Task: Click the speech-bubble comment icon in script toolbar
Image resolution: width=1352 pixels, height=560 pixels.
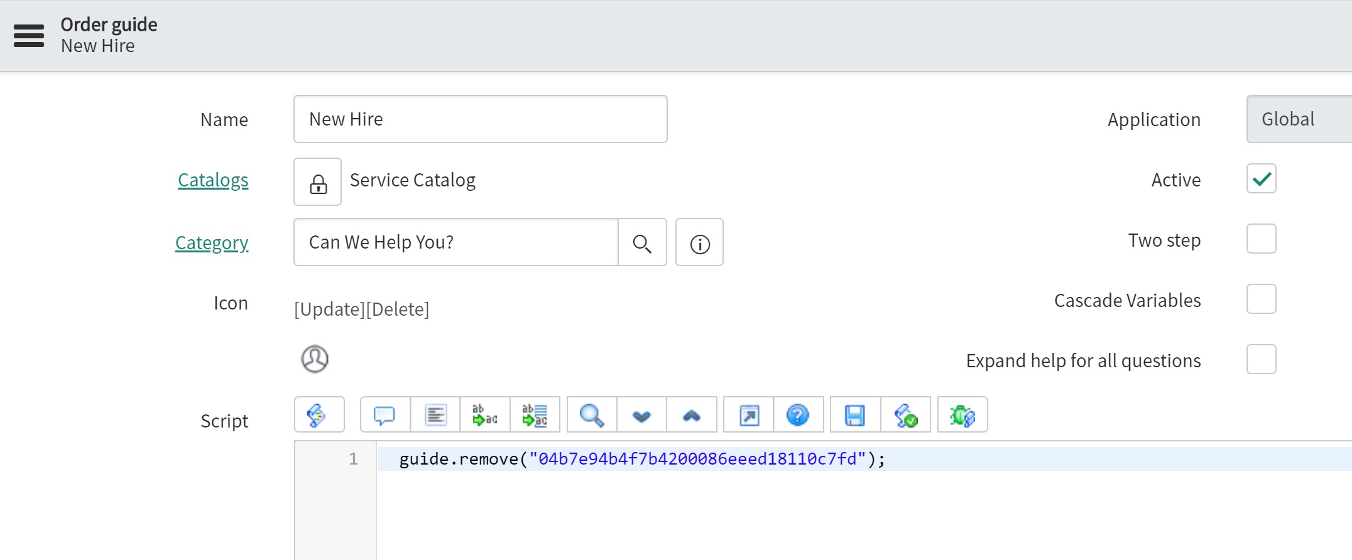Action: point(384,415)
